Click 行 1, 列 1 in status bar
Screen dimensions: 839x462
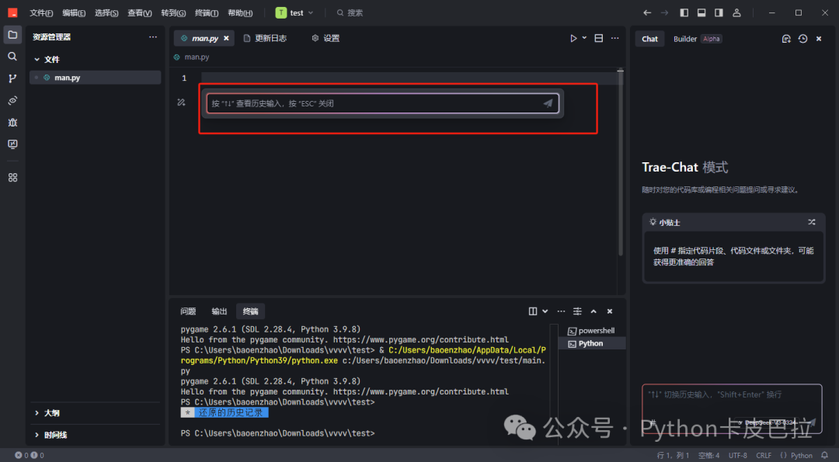pyautogui.click(x=673, y=455)
